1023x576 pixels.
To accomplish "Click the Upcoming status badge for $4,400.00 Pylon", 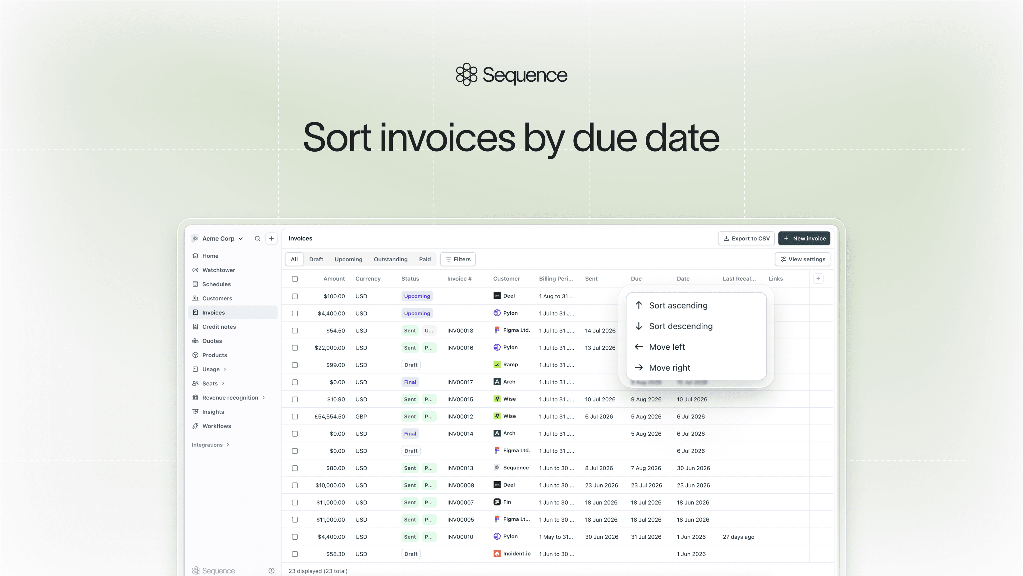I will point(417,313).
